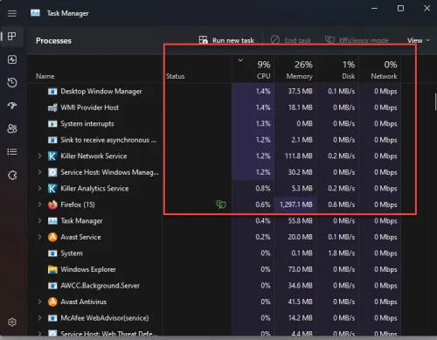Viewport: 437px width, 340px height.
Task: Click the Task Manager title bar icon
Action: pyautogui.click(x=35, y=13)
